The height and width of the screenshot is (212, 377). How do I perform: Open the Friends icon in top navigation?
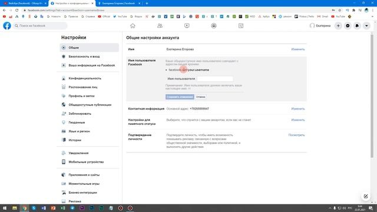click(160, 26)
